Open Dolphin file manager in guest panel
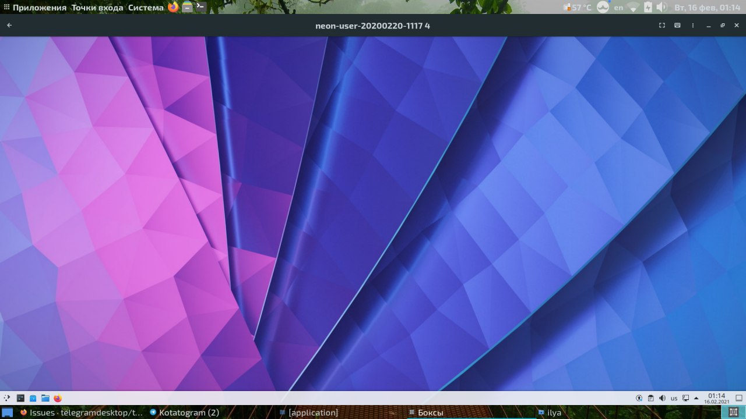This screenshot has width=746, height=419. [x=45, y=398]
